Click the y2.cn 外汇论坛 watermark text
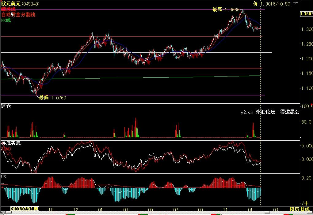Image resolution: width=313 pixels, height=215 pixels. [270, 112]
